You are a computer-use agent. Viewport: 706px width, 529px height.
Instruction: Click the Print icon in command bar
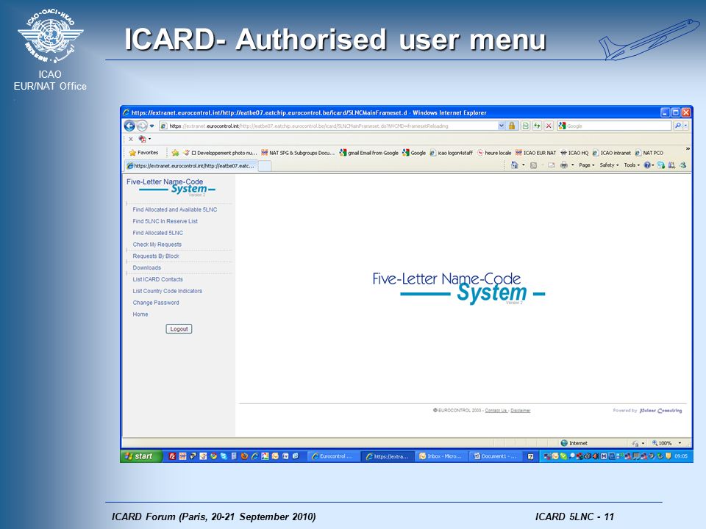(x=564, y=165)
